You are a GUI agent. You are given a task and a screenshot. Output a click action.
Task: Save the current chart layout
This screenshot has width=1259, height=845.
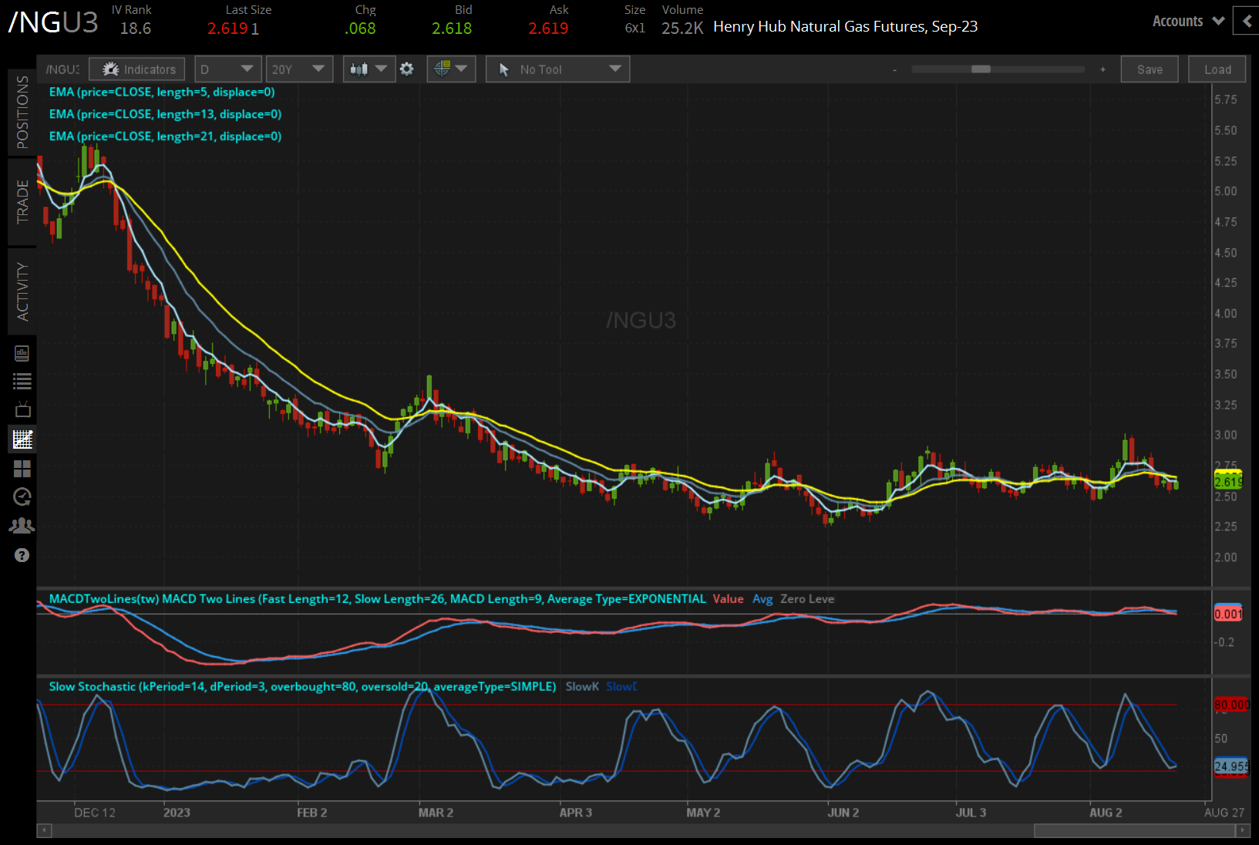click(x=1150, y=69)
